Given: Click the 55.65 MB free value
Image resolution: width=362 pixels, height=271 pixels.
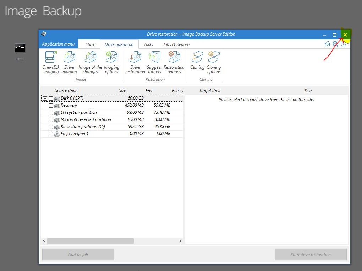Looking at the screenshot, I should (162, 105).
